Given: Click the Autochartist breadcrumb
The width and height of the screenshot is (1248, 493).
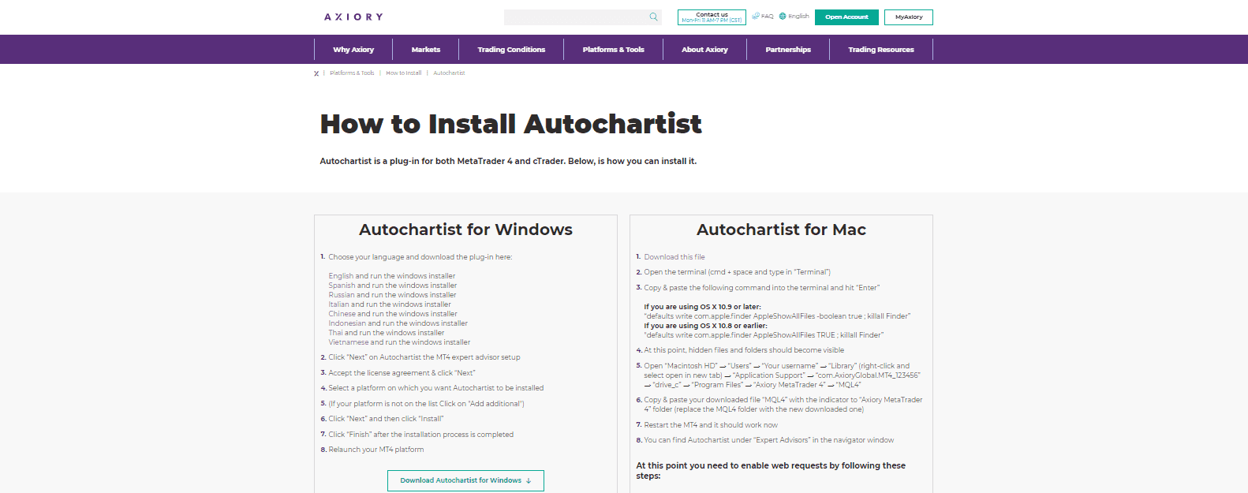Looking at the screenshot, I should (x=449, y=73).
